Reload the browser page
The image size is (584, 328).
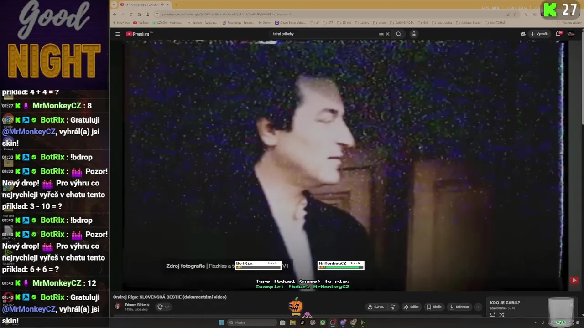click(131, 14)
